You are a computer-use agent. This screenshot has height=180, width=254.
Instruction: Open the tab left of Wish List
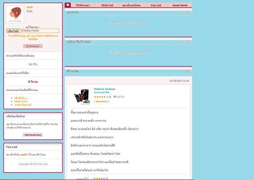click(83, 5)
